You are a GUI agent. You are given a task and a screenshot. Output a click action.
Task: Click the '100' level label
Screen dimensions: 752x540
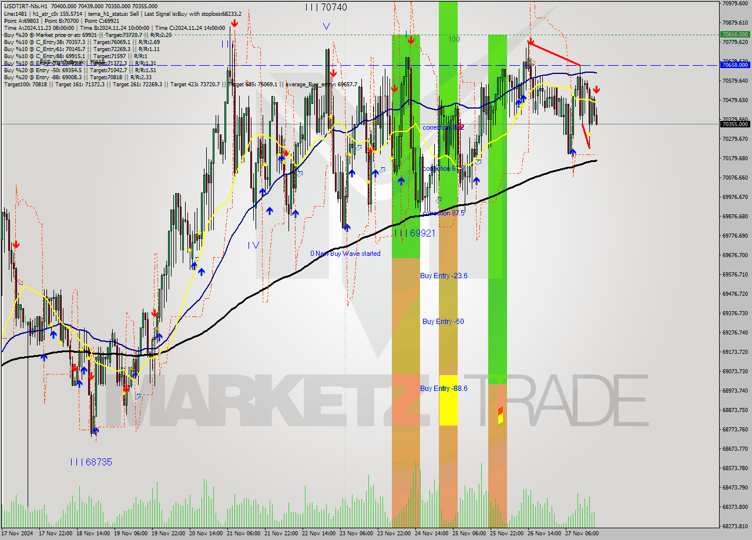[454, 39]
